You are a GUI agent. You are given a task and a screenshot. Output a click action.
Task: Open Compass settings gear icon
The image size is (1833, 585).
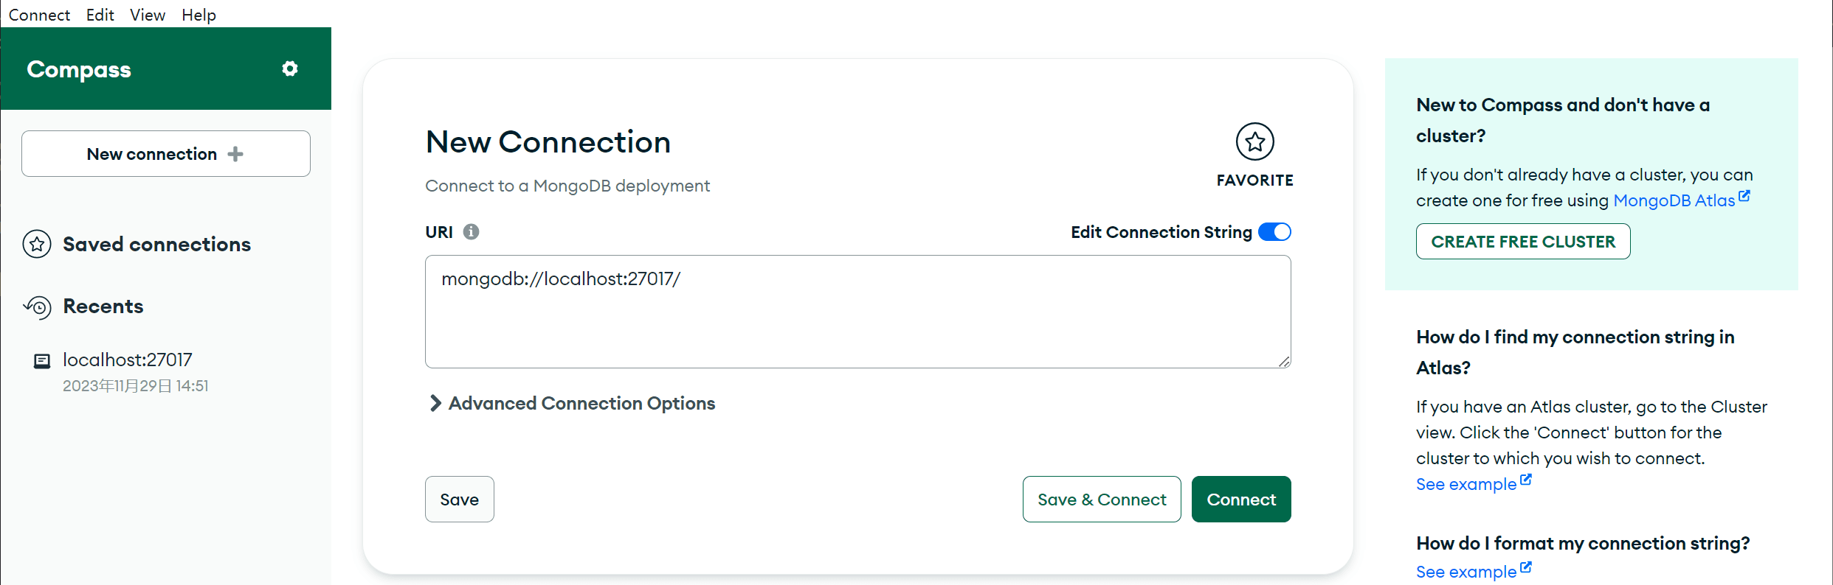290,69
